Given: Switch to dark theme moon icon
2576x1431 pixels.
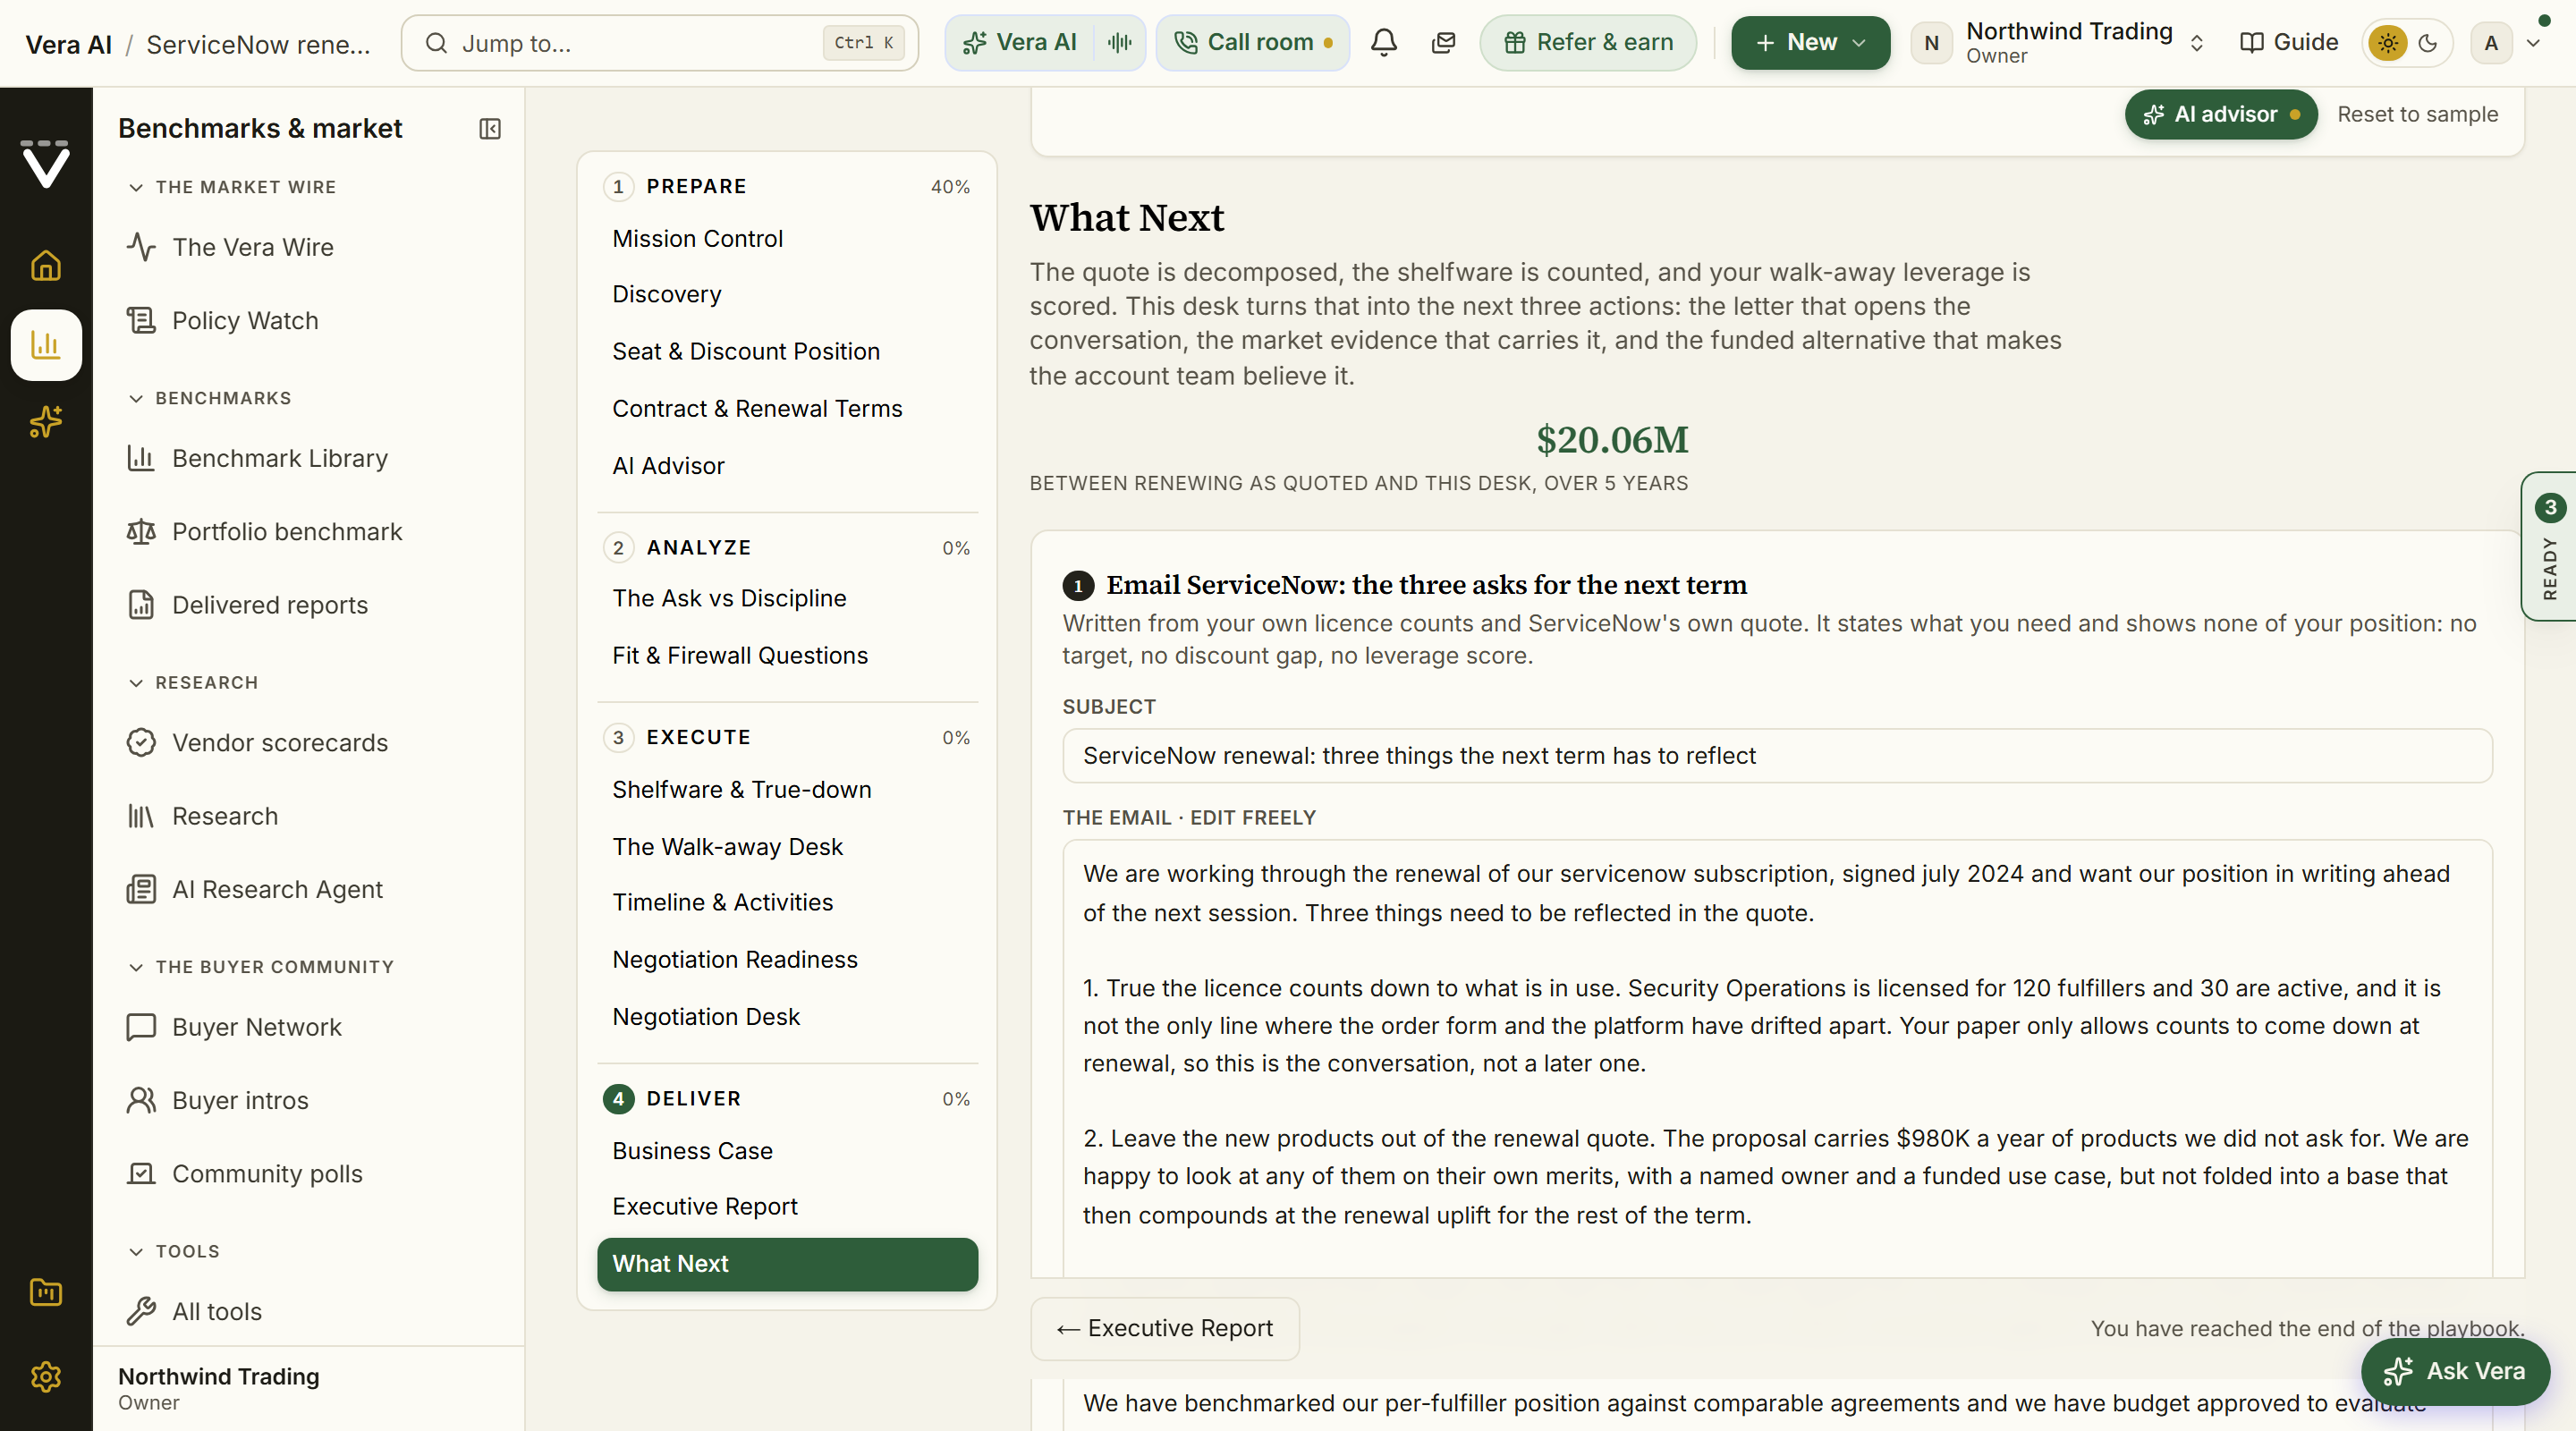Looking at the screenshot, I should (x=2428, y=43).
